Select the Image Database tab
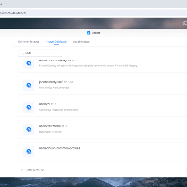Image resolution: width=187 pixels, height=187 pixels. [56, 42]
